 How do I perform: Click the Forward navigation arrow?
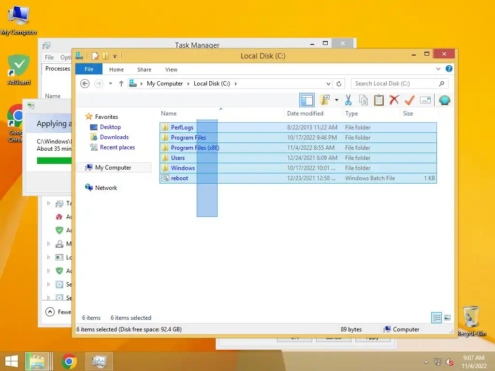99,84
